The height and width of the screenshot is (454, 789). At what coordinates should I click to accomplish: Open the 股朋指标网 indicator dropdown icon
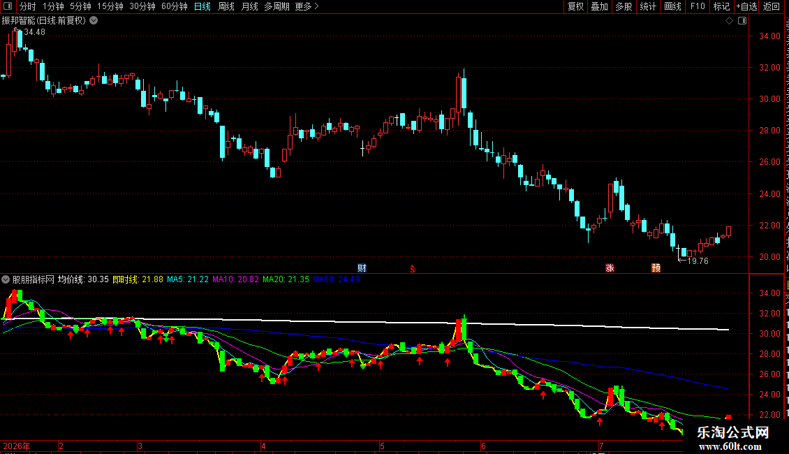pos(6,279)
